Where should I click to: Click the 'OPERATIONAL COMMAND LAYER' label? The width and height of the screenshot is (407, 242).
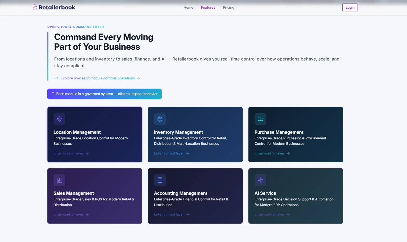76,27
